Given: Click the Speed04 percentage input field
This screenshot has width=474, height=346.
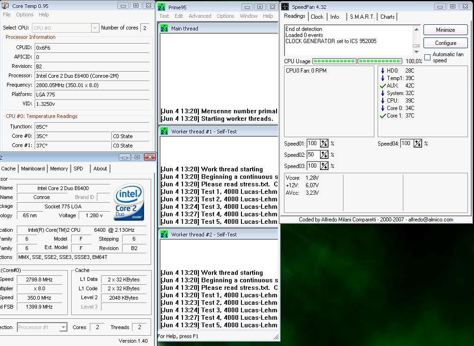Looking at the screenshot, I should click(407, 143).
